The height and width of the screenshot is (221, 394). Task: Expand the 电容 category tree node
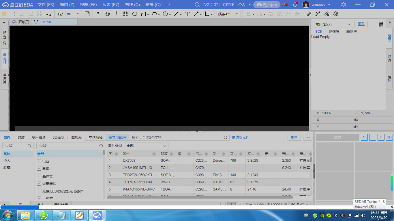(x=39, y=161)
